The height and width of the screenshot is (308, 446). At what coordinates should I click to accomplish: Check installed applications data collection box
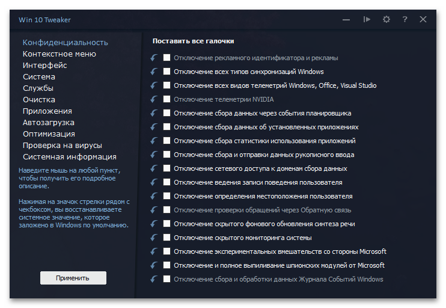166,127
